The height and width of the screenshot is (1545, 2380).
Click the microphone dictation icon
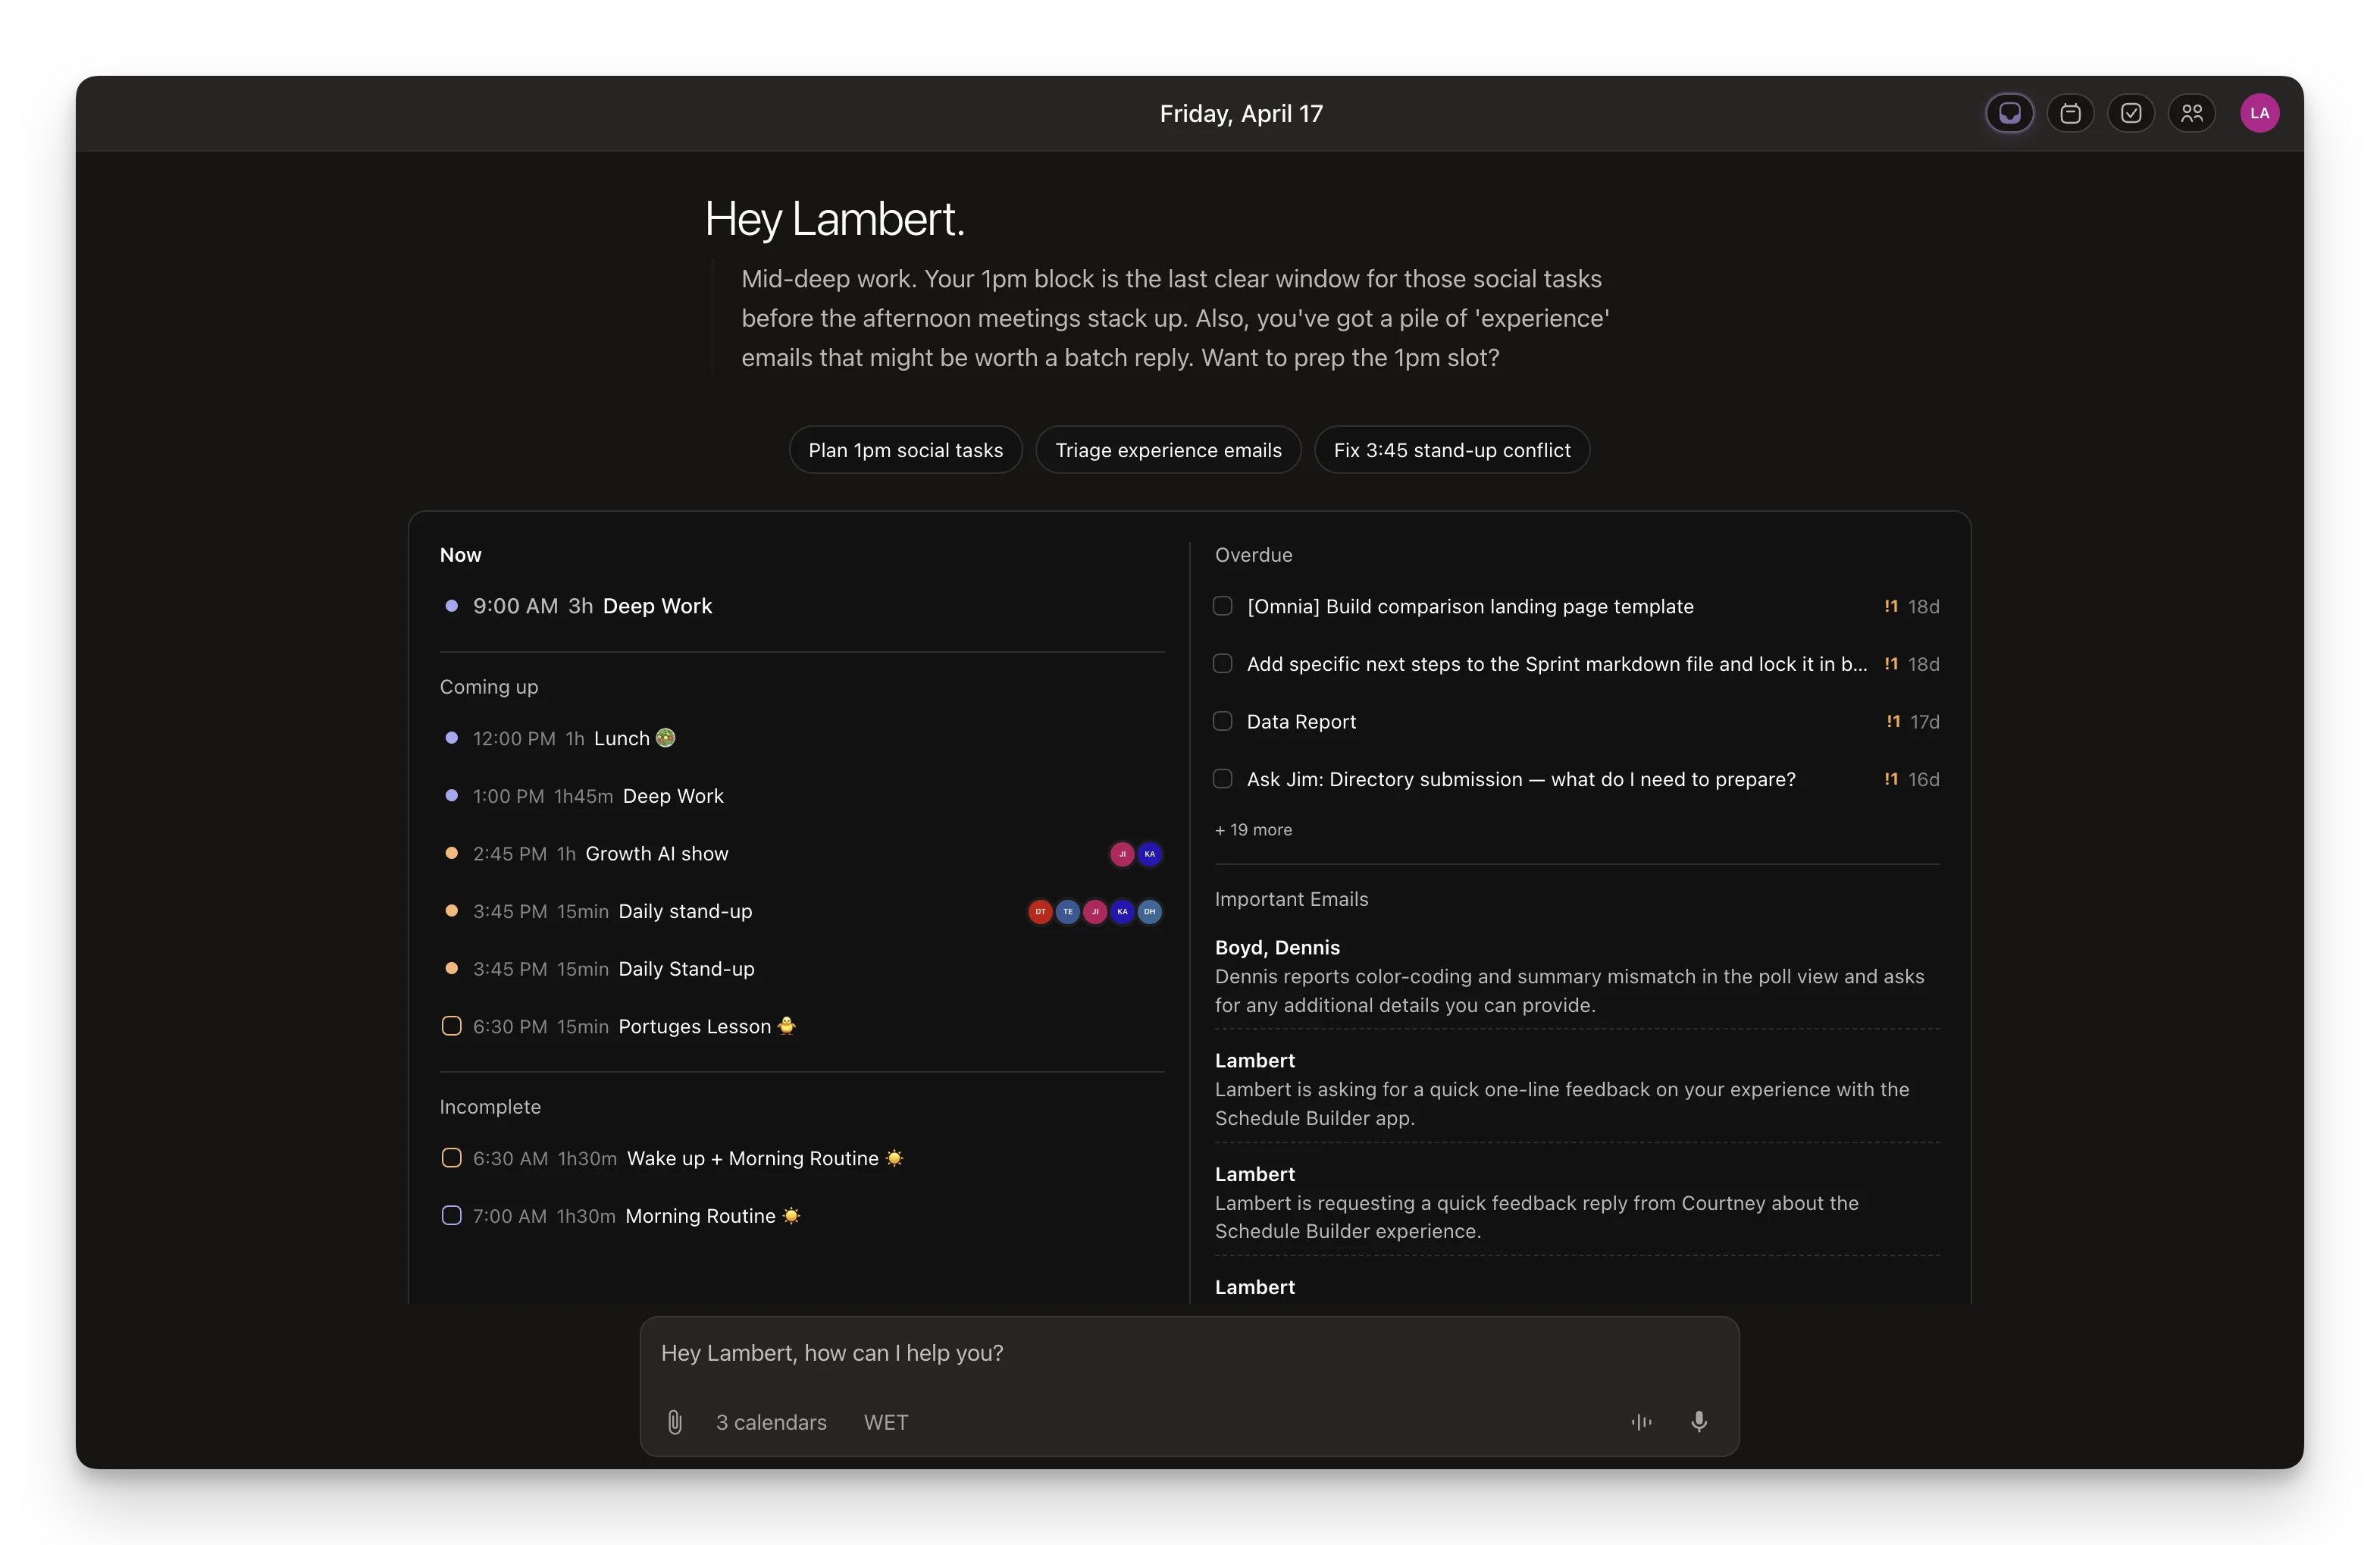click(1698, 1422)
